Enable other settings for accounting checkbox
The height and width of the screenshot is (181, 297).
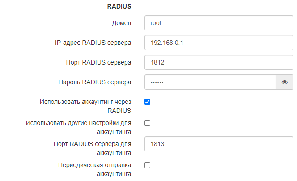tap(148, 123)
